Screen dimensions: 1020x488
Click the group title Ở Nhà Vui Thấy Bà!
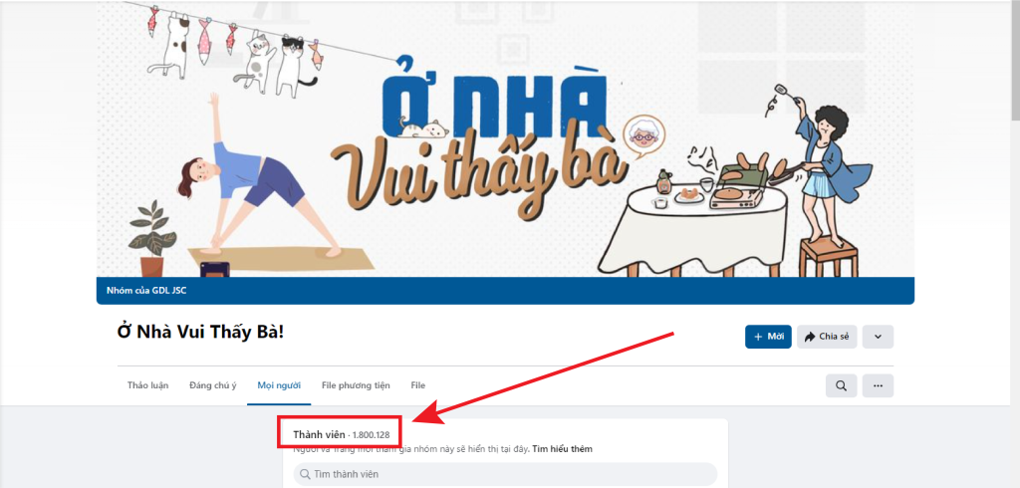[x=201, y=331]
